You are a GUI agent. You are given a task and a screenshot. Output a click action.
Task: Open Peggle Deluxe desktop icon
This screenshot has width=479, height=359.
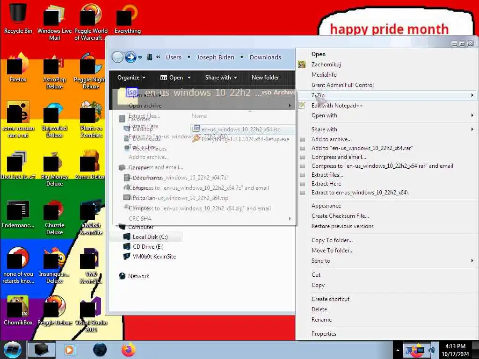click(54, 310)
